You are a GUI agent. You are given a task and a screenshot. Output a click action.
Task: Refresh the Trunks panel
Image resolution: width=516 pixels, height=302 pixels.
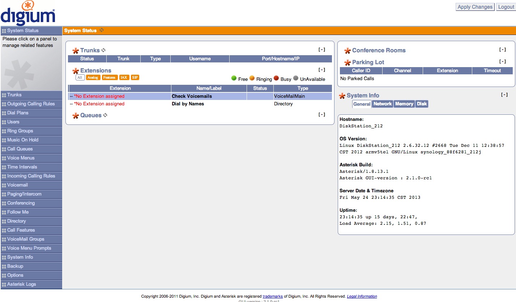click(x=104, y=51)
